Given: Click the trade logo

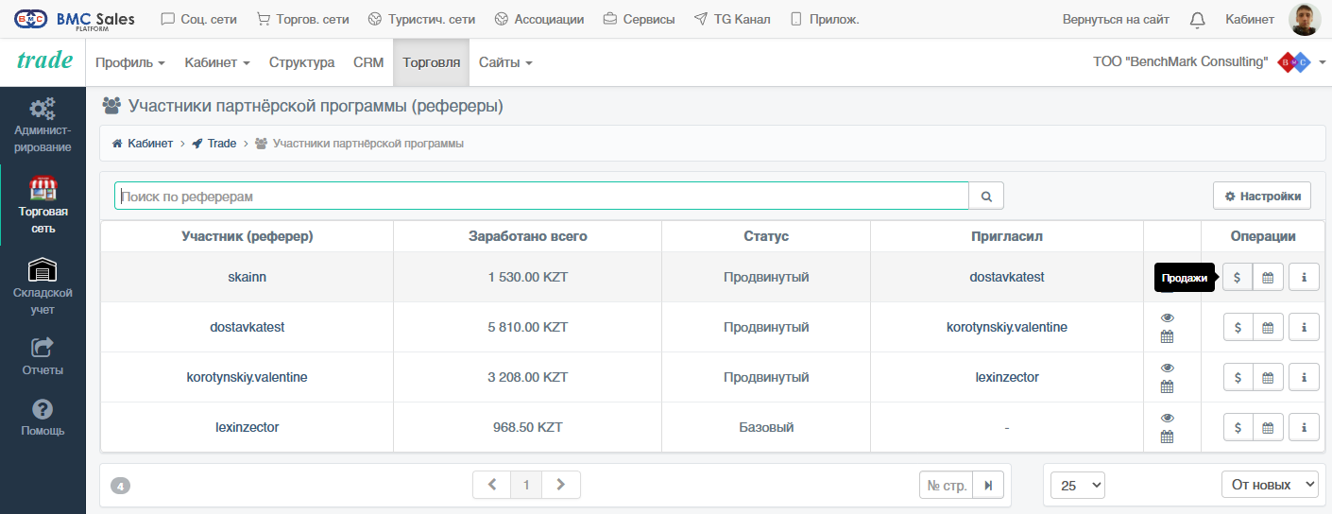Looking at the screenshot, I should pos(44,60).
